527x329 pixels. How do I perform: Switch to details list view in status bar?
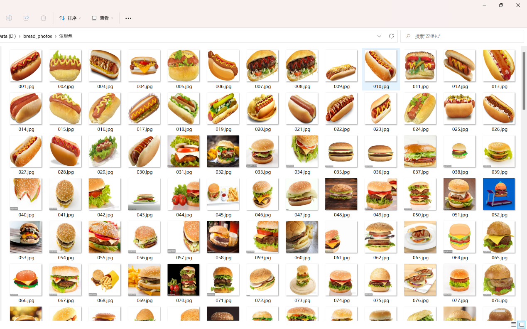514,324
